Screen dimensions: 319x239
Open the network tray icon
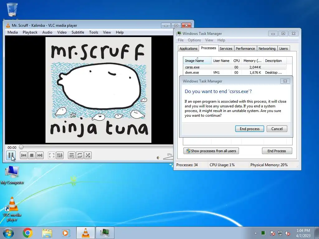[x=280, y=233]
